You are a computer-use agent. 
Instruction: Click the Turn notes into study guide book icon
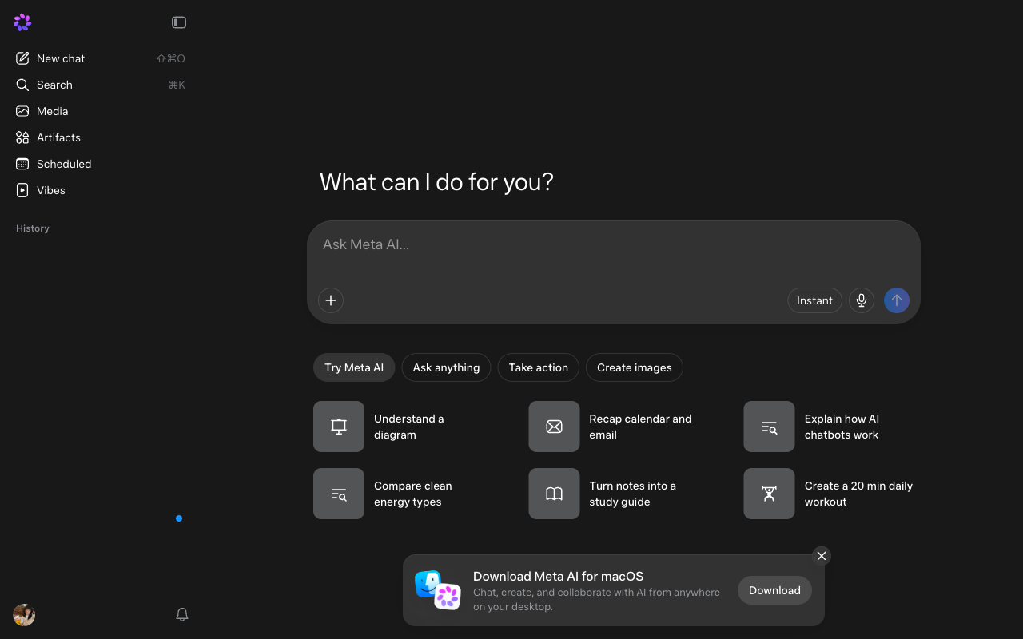(x=554, y=494)
